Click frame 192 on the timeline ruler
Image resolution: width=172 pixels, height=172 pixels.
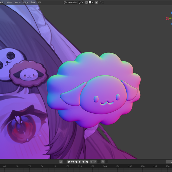(x=155, y=166)
